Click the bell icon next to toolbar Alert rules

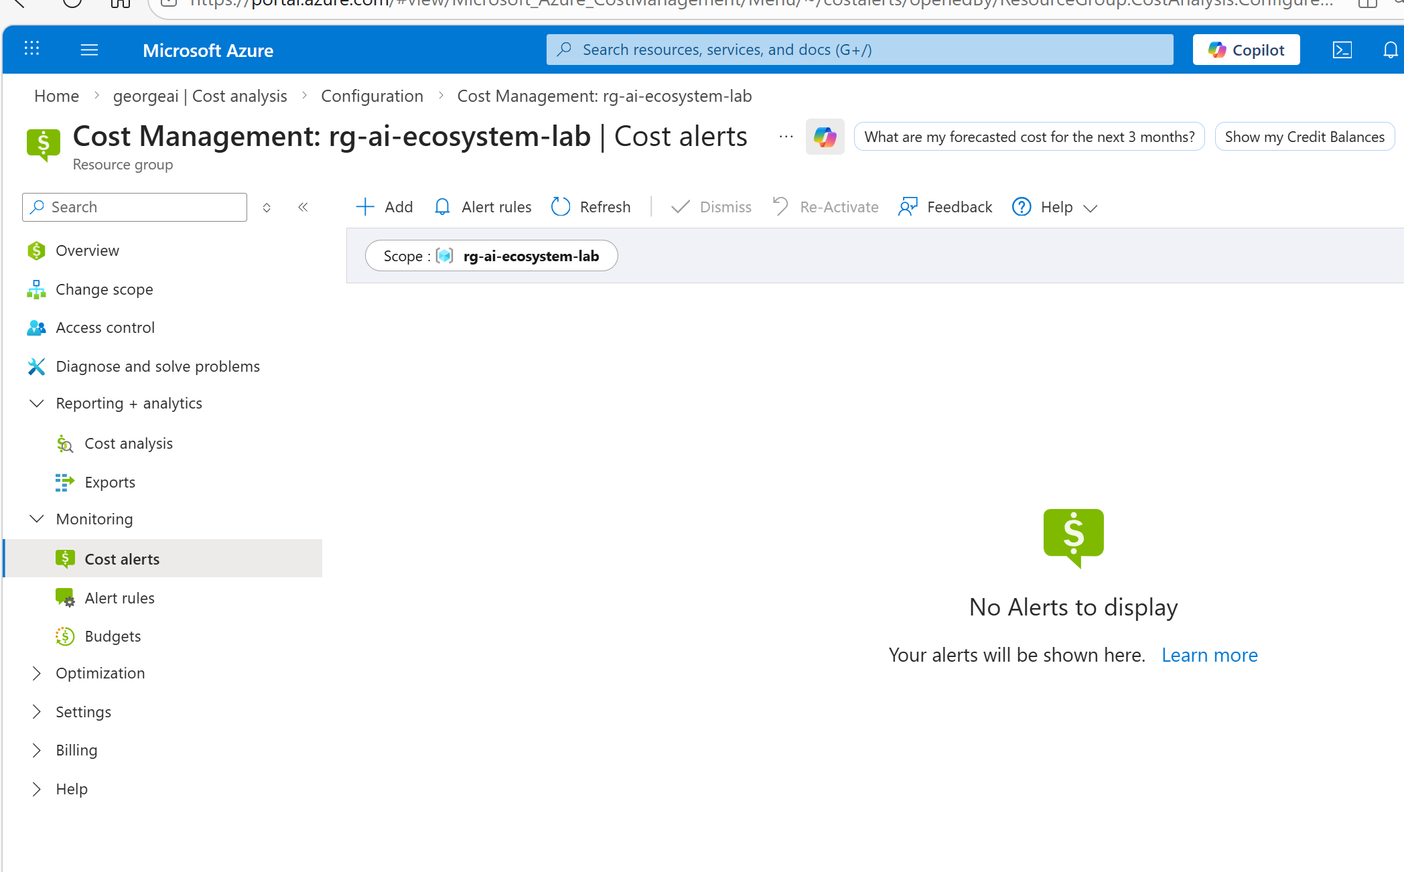pos(442,207)
